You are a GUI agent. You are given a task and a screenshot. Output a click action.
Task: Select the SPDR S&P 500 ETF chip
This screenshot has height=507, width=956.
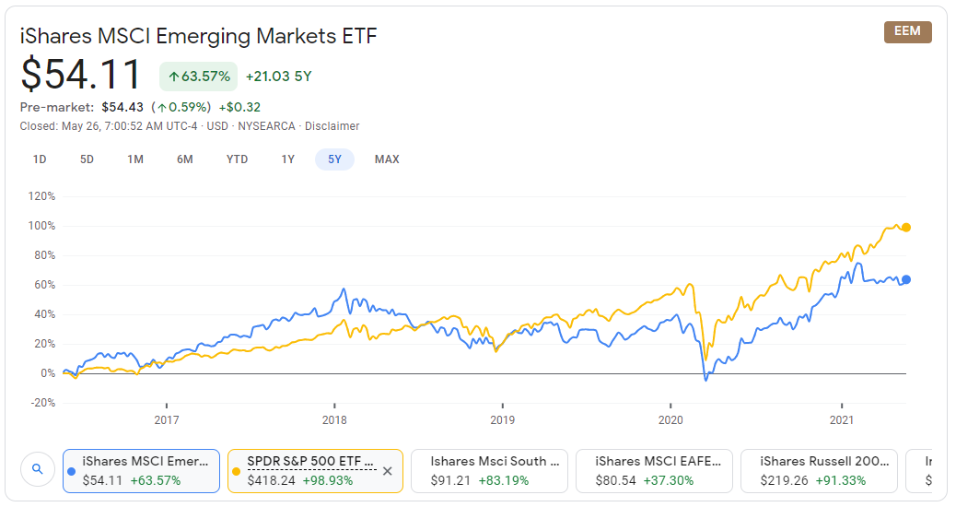(x=315, y=471)
